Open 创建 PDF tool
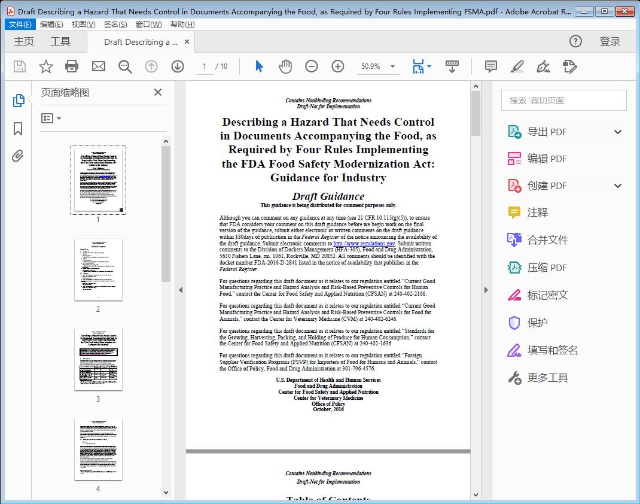Image resolution: width=640 pixels, height=504 pixels. coord(538,186)
